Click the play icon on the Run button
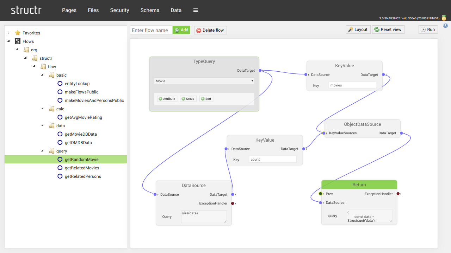451x253 pixels. coord(424,30)
